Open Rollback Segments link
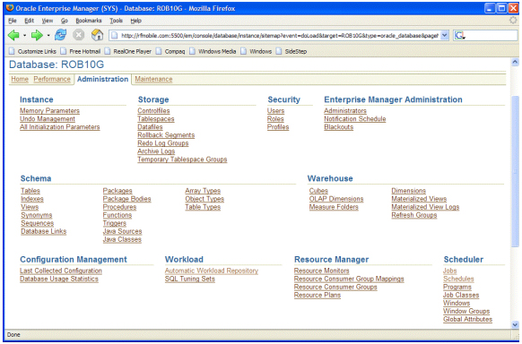 166,135
